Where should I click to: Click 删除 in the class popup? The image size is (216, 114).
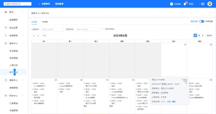coord(174,102)
